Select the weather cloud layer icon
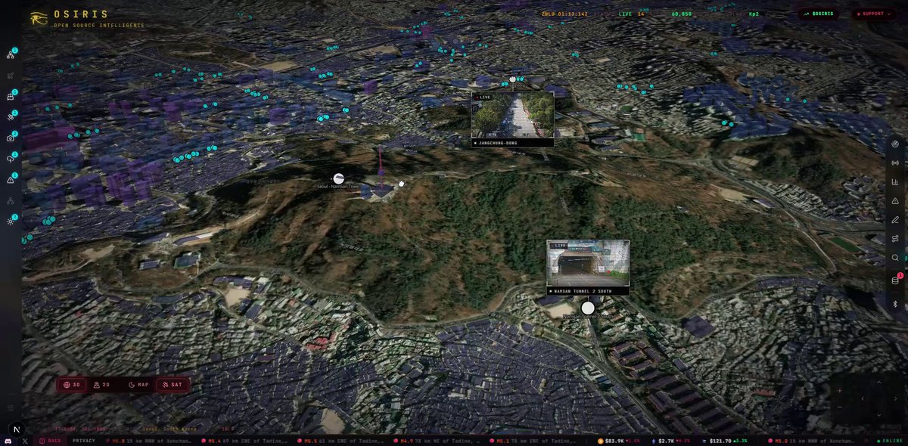Viewport: 908px width, 446px height. pos(11,159)
